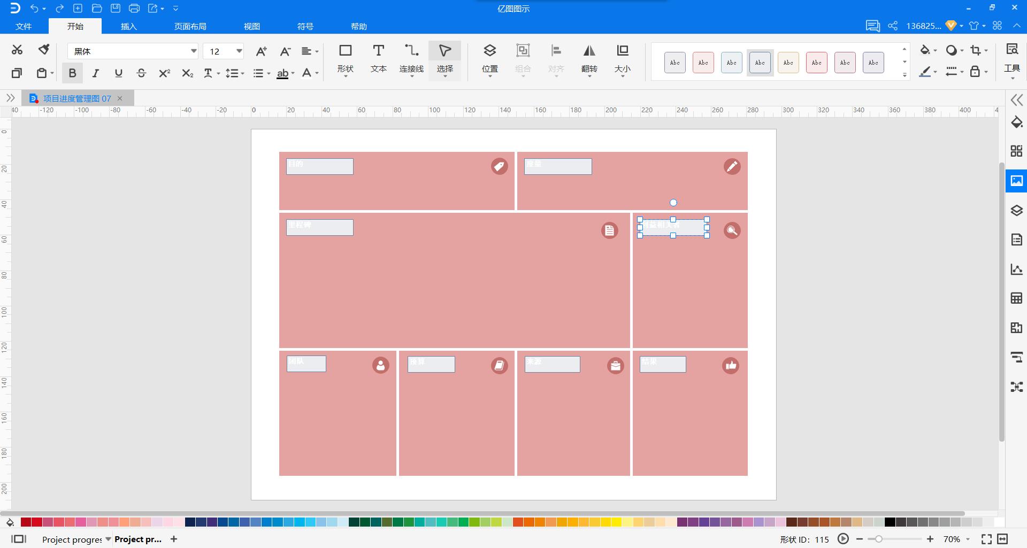Open the Flip options
This screenshot has width=1027, height=548.
(589, 58)
